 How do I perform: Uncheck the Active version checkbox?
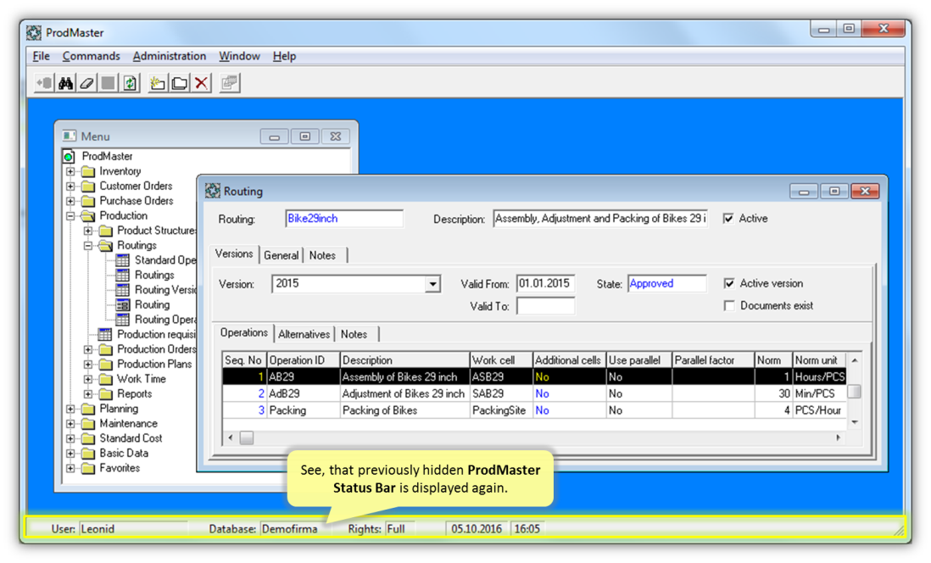(x=729, y=284)
